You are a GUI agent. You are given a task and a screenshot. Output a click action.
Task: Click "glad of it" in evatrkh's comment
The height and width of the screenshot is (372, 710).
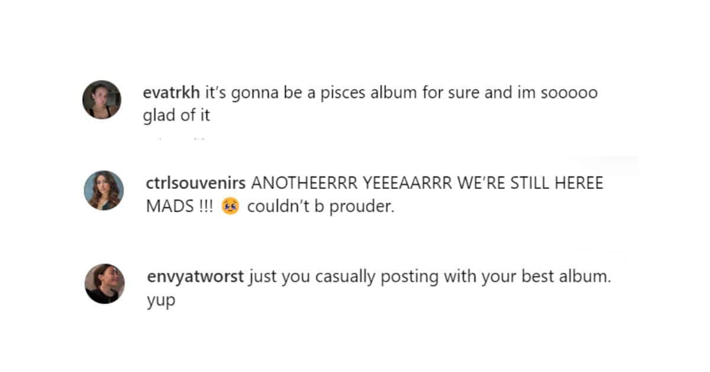176,116
